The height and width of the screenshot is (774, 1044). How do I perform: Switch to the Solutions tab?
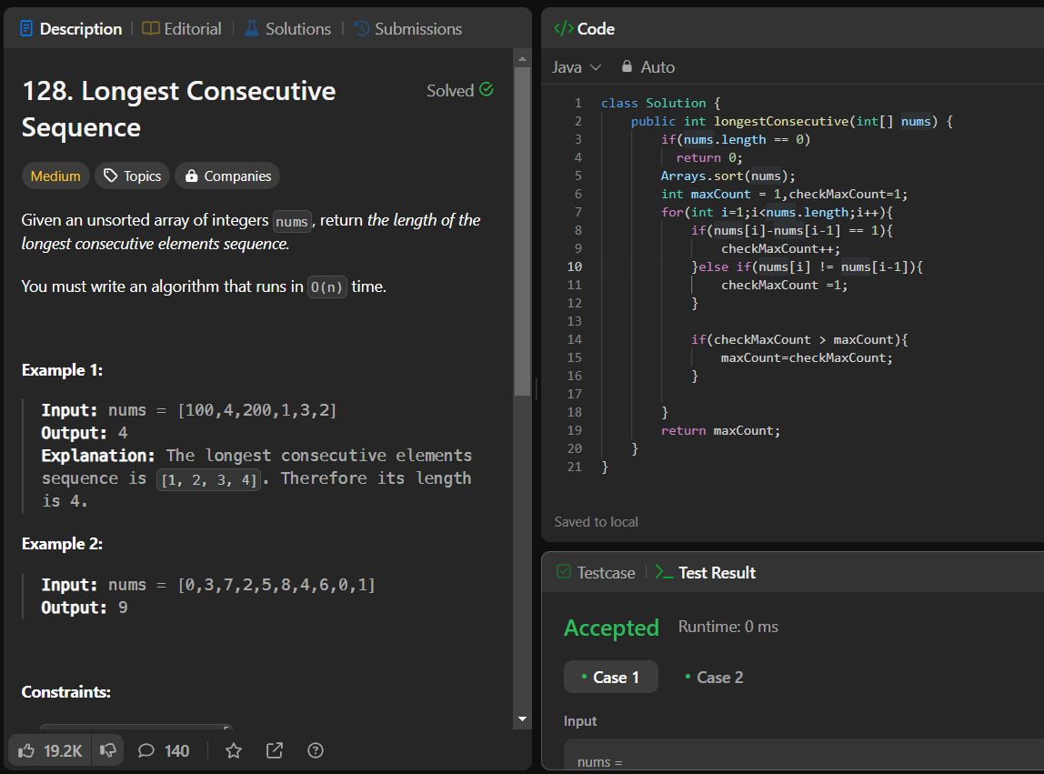(287, 29)
